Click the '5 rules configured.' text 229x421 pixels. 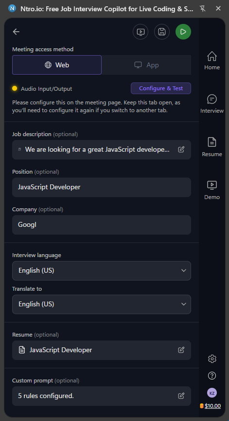[46, 396]
